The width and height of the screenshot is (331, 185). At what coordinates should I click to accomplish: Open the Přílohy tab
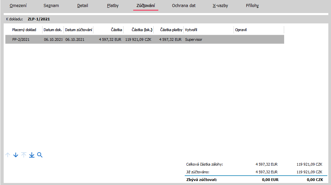coord(252,6)
